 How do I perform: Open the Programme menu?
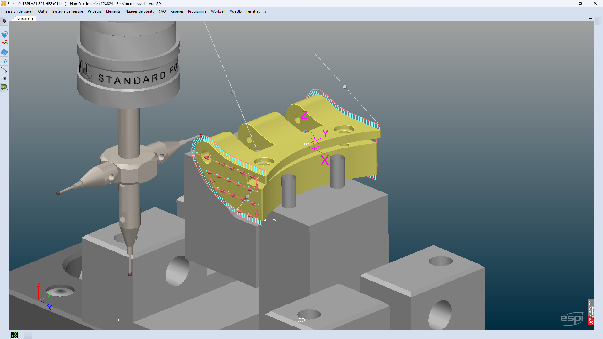197,11
